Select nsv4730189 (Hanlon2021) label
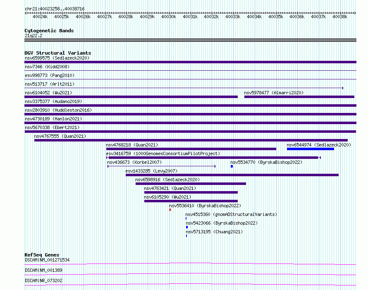The width and height of the screenshot is (368, 290). (x=53, y=119)
